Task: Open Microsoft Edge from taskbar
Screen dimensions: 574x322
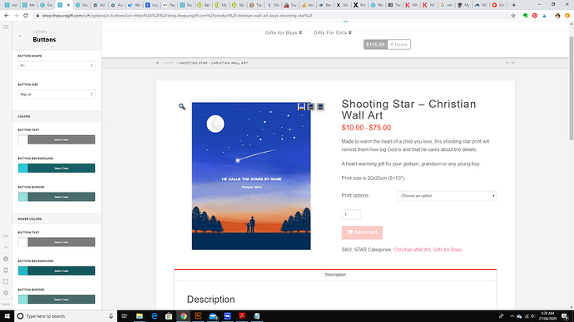Action: click(x=154, y=316)
